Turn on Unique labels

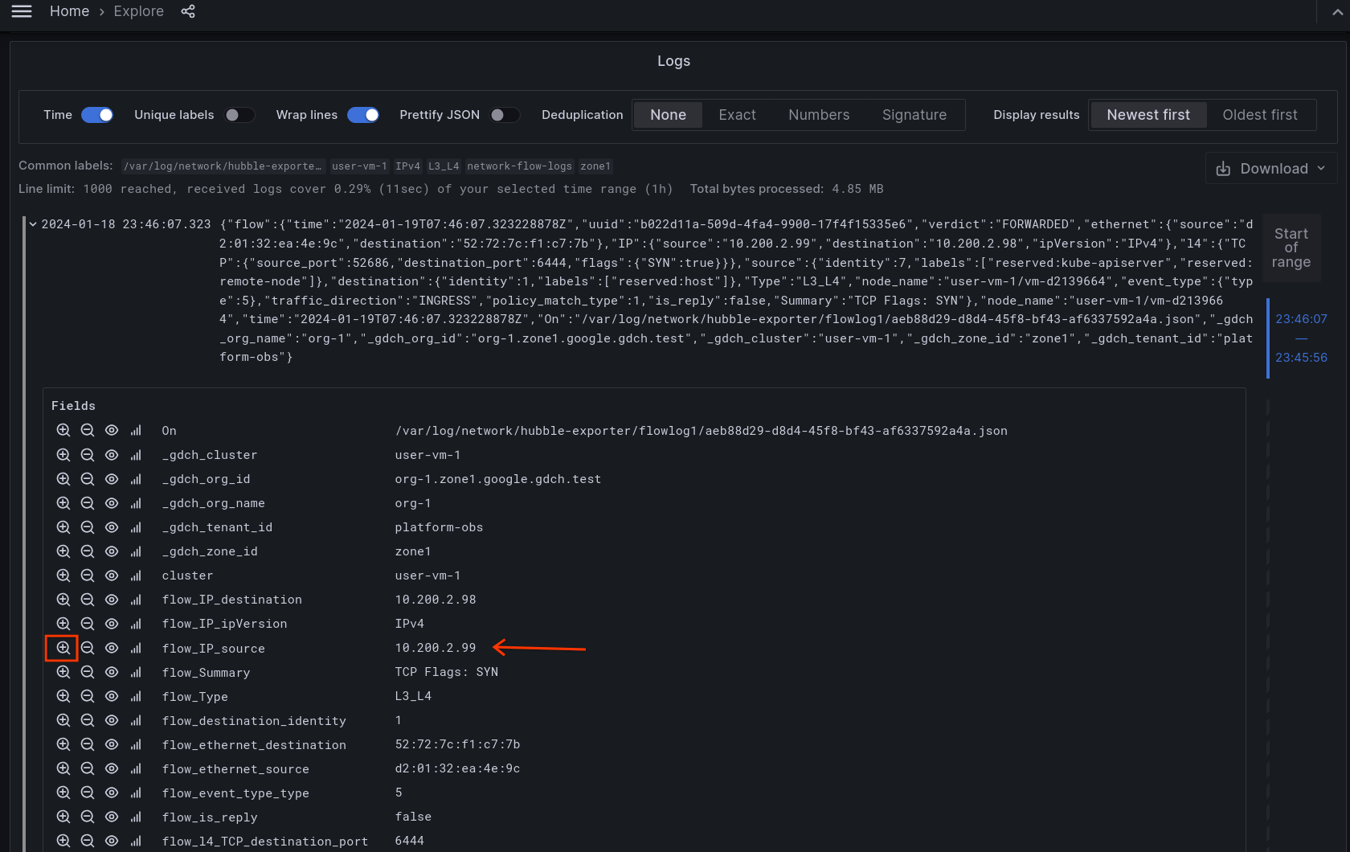click(x=239, y=115)
